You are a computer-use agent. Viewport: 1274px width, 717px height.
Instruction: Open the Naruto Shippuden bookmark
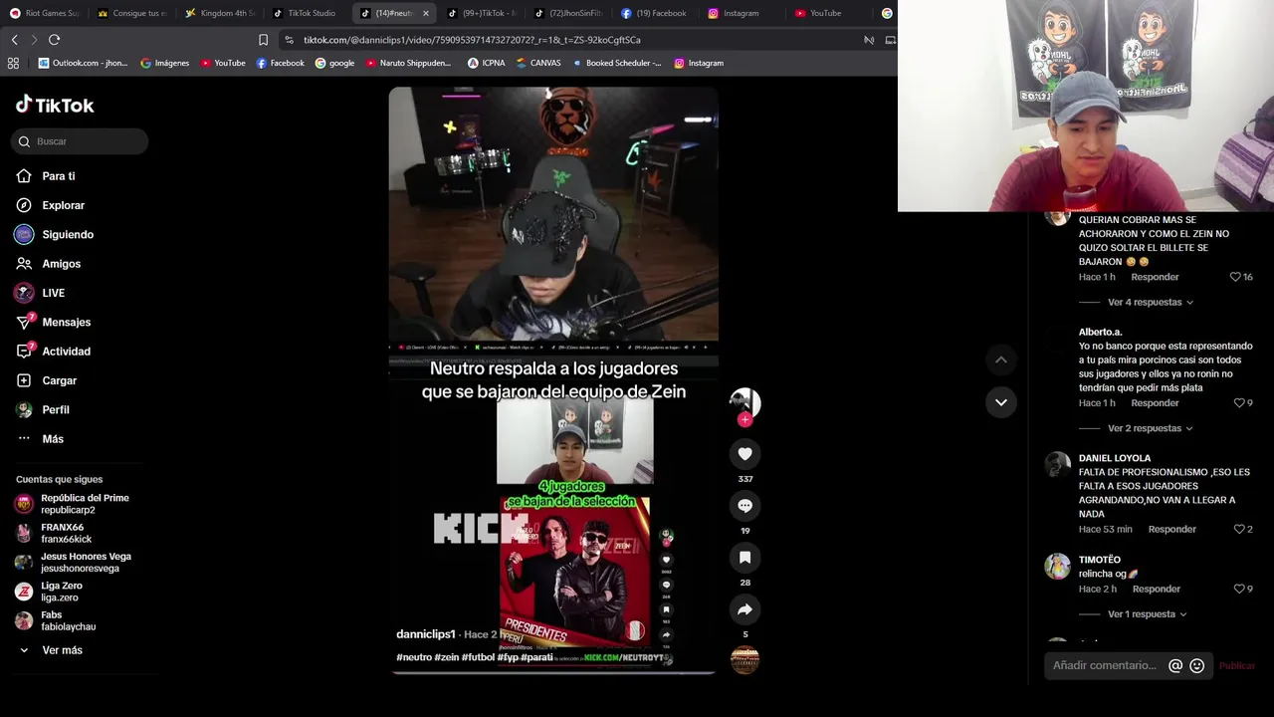(408, 63)
